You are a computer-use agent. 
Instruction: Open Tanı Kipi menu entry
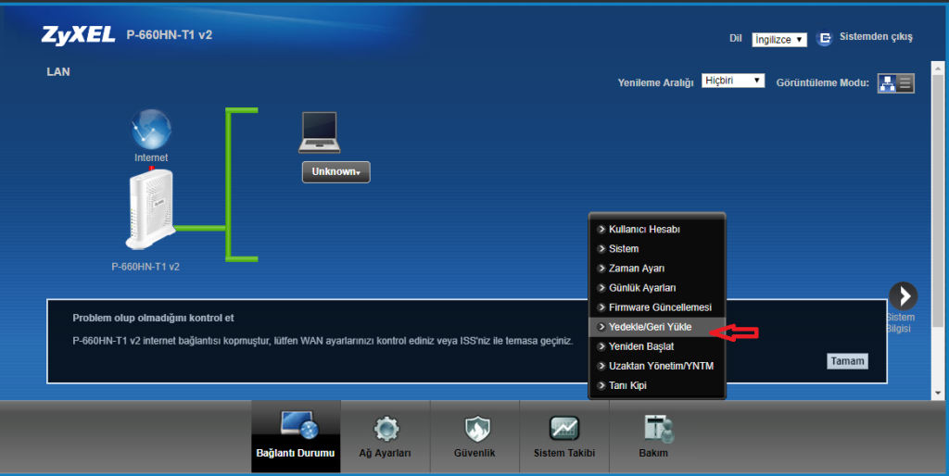(657, 385)
